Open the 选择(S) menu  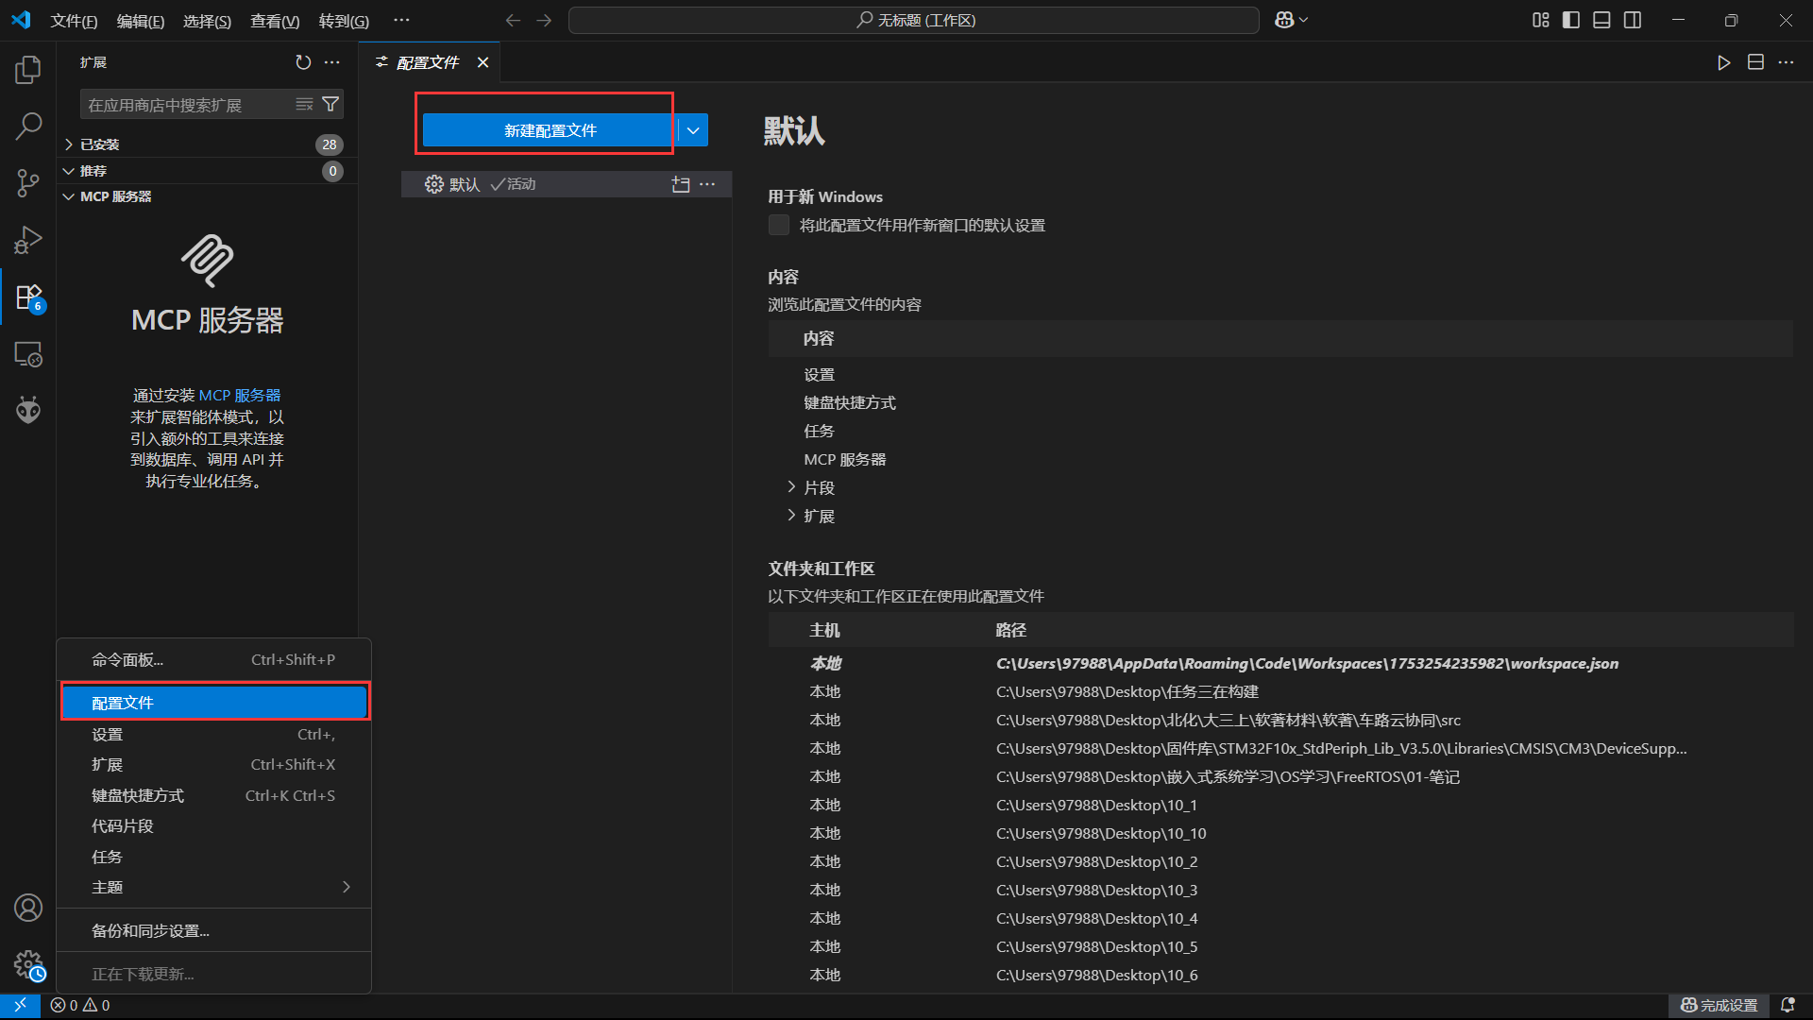(x=207, y=21)
